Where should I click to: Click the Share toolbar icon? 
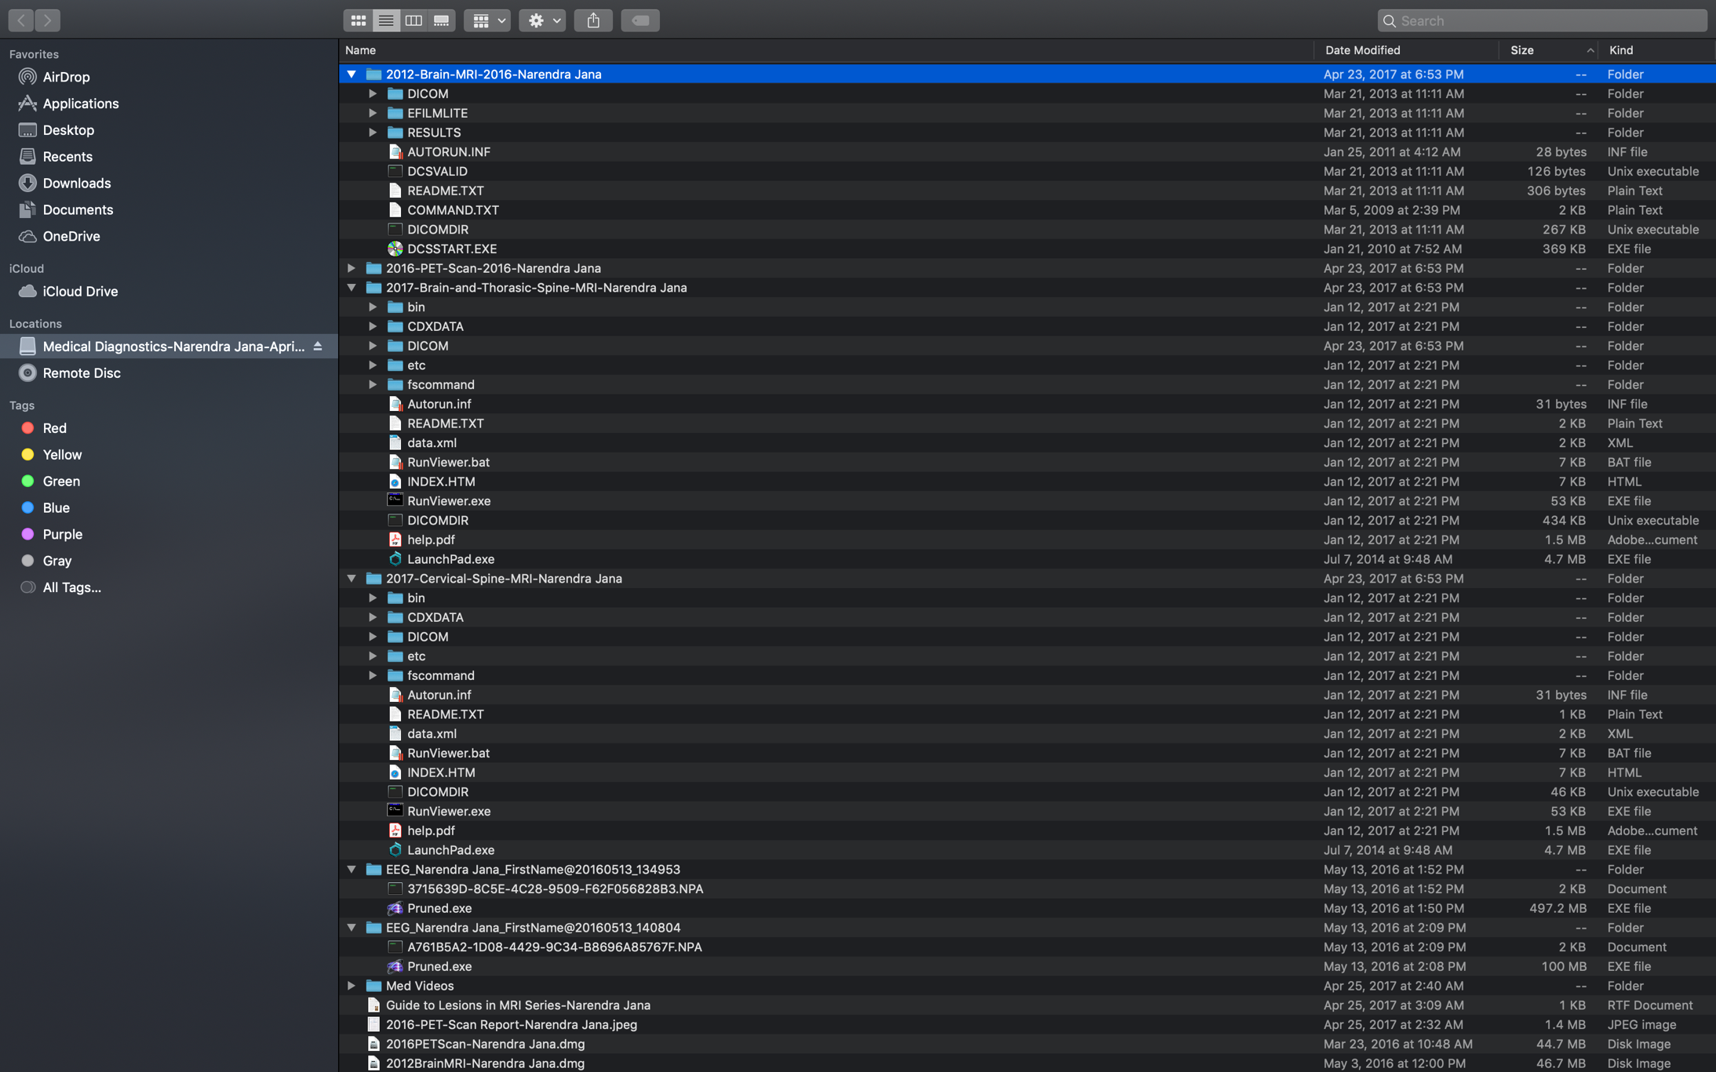pyautogui.click(x=593, y=20)
